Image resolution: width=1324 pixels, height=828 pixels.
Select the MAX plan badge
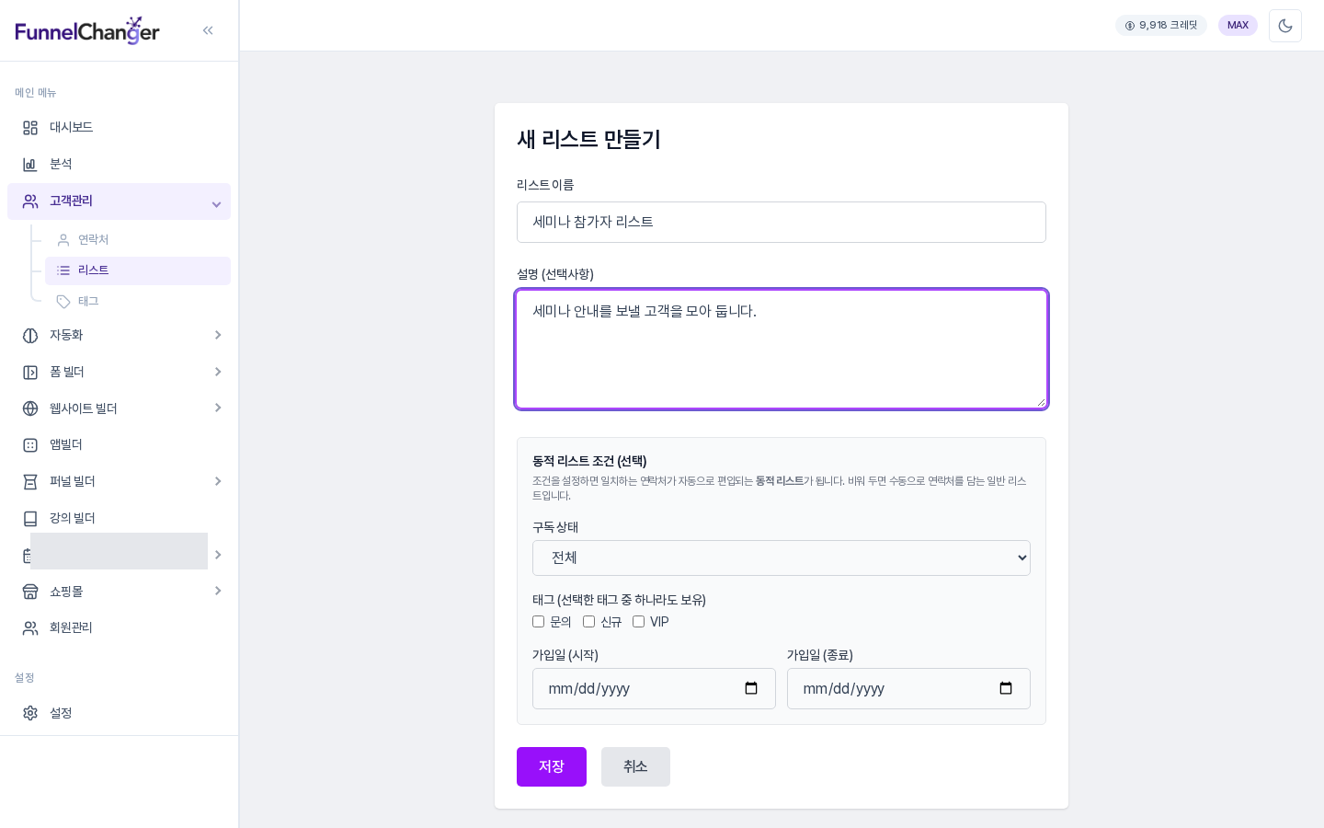tap(1238, 26)
